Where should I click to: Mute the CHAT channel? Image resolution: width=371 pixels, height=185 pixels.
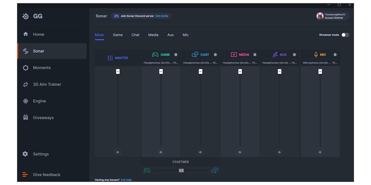click(x=200, y=152)
